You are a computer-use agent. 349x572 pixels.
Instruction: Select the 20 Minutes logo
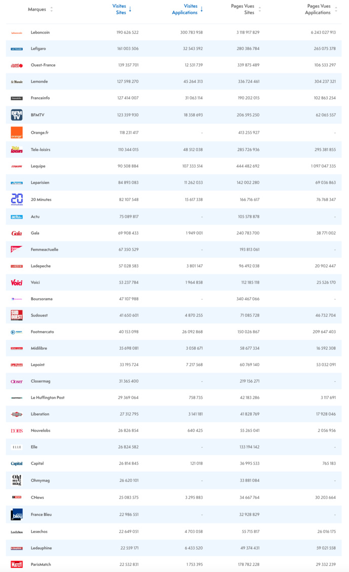pos(16,199)
